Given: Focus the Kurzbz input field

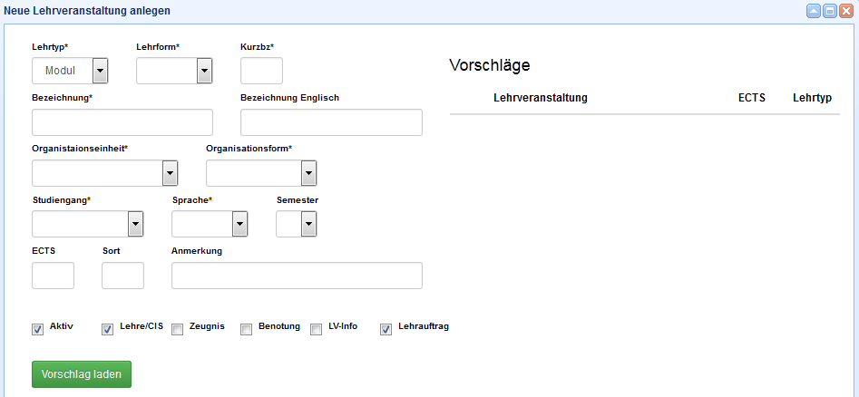Looking at the screenshot, I should pyautogui.click(x=262, y=71).
